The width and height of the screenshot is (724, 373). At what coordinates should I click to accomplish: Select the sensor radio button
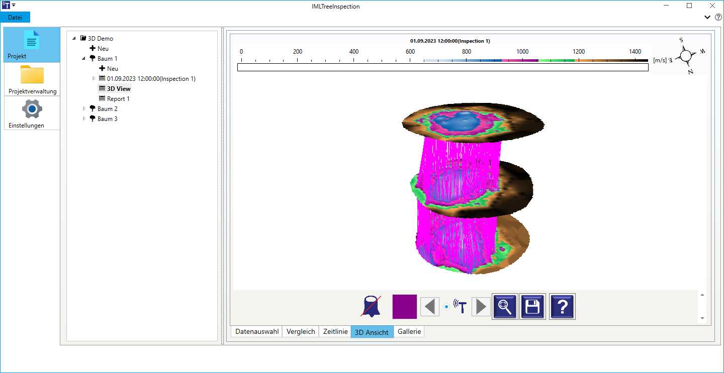tap(446, 306)
